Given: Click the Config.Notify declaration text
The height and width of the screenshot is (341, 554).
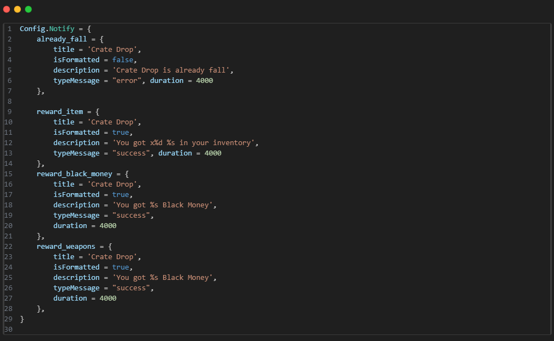Looking at the screenshot, I should click(x=47, y=28).
